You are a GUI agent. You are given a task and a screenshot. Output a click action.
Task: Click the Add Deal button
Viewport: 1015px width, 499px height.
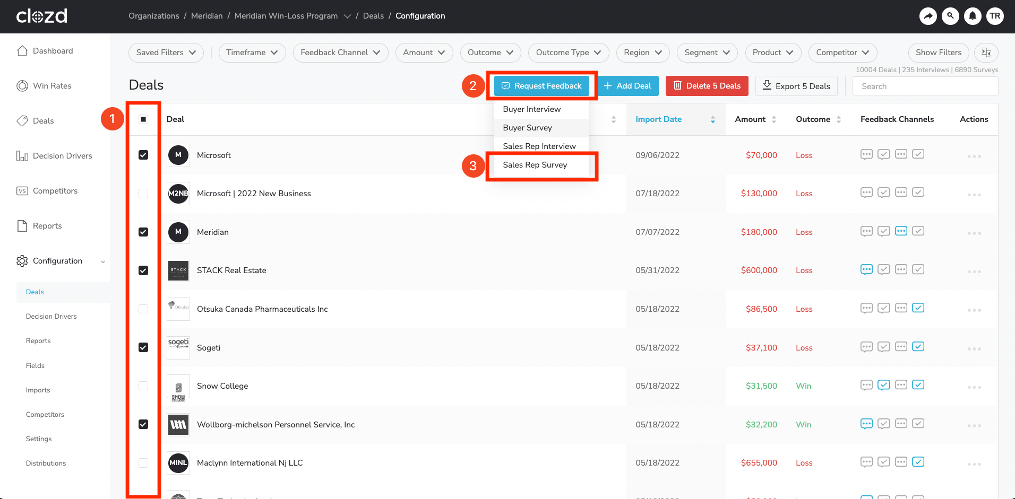(x=627, y=86)
